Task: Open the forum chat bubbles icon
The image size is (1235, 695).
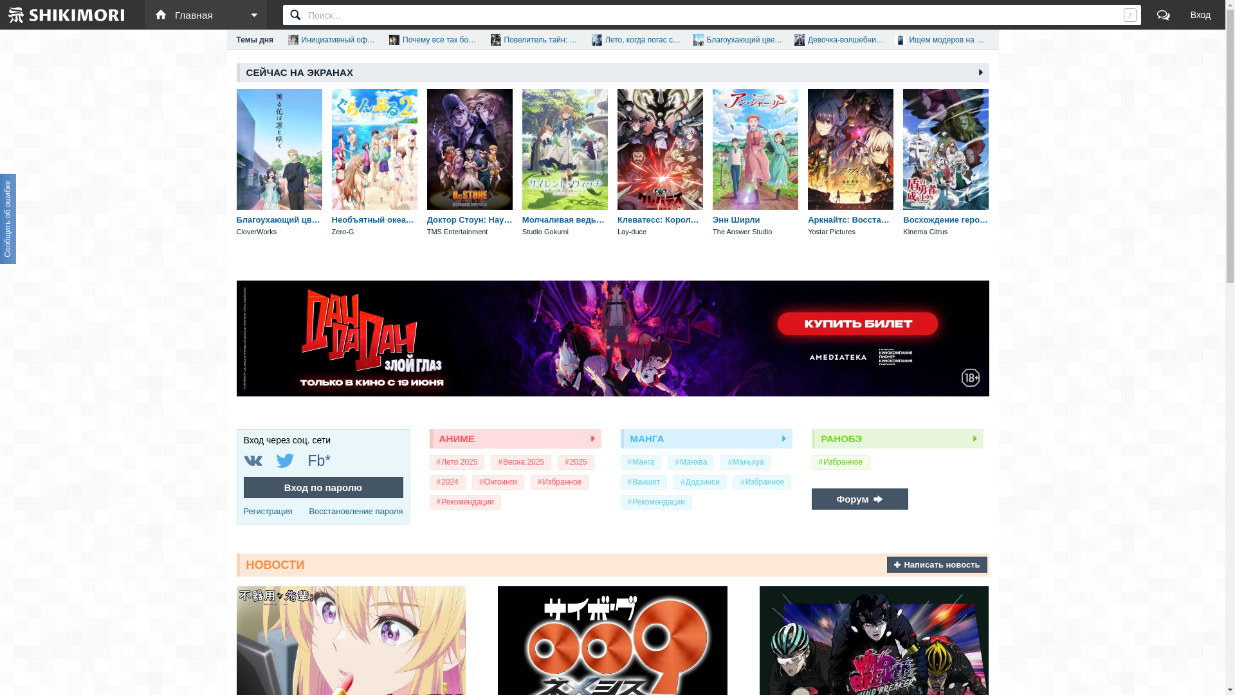Action: click(x=1163, y=15)
